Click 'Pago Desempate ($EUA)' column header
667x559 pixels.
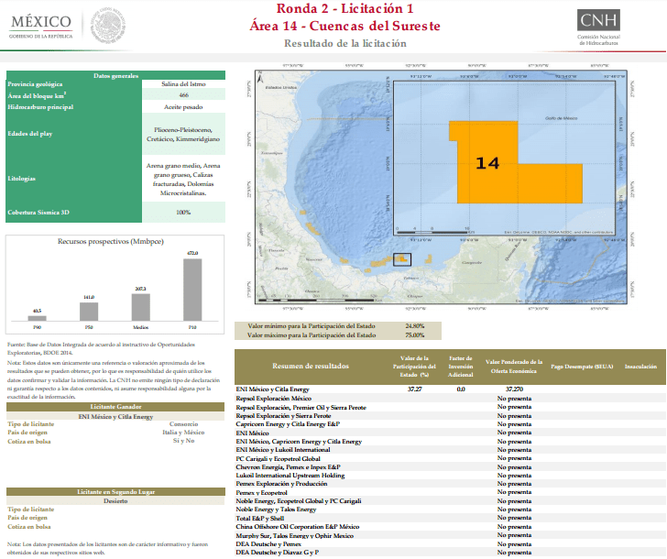point(582,367)
